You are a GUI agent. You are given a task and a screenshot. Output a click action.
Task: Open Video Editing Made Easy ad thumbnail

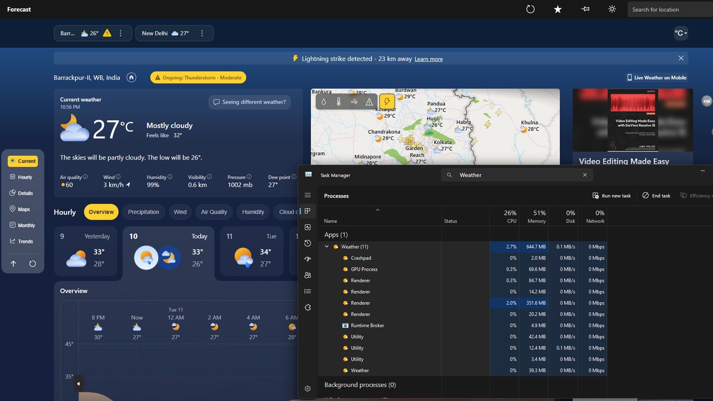coord(633,120)
